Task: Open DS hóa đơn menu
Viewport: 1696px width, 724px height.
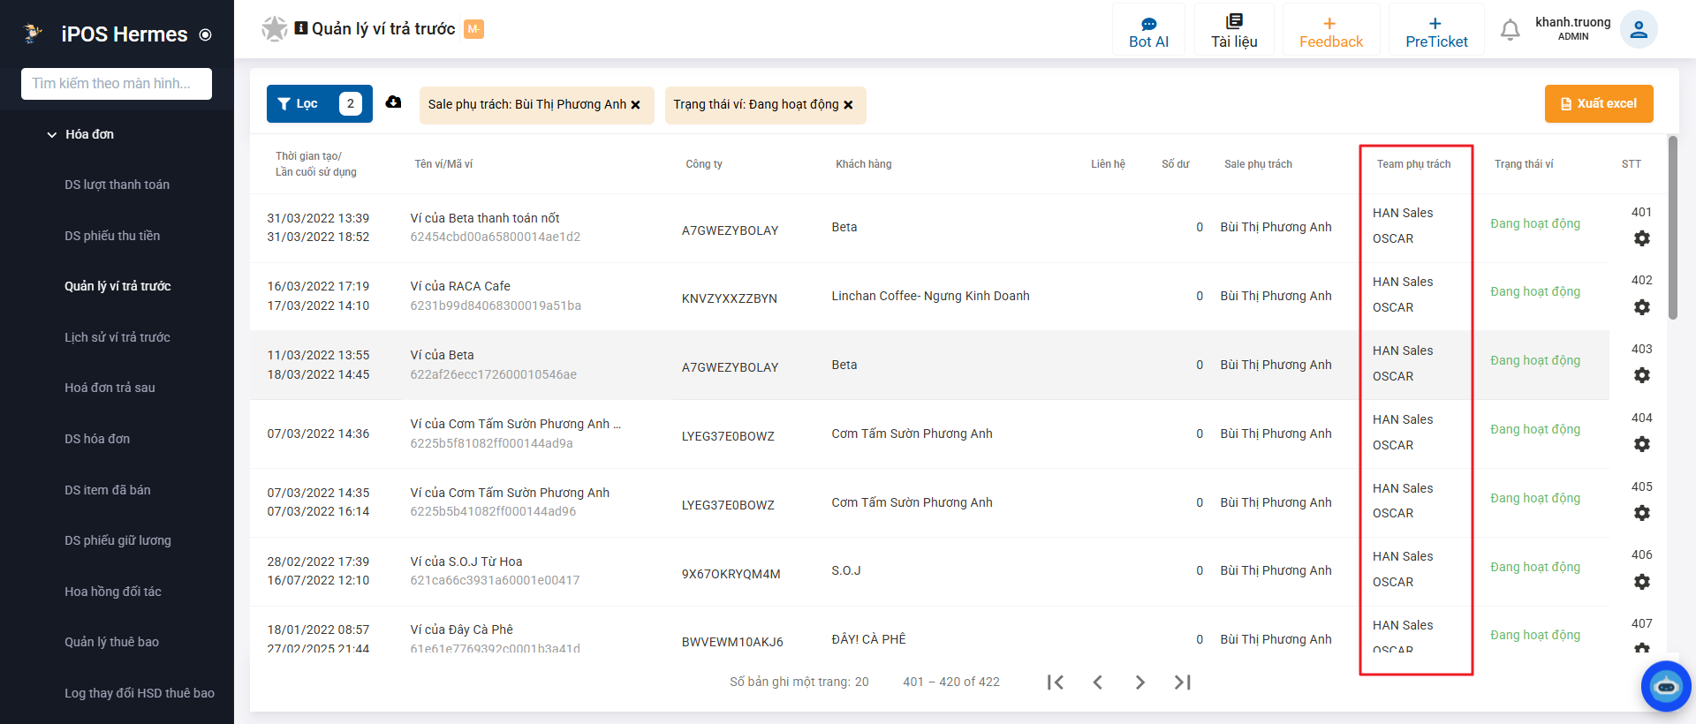Action: [x=97, y=439]
